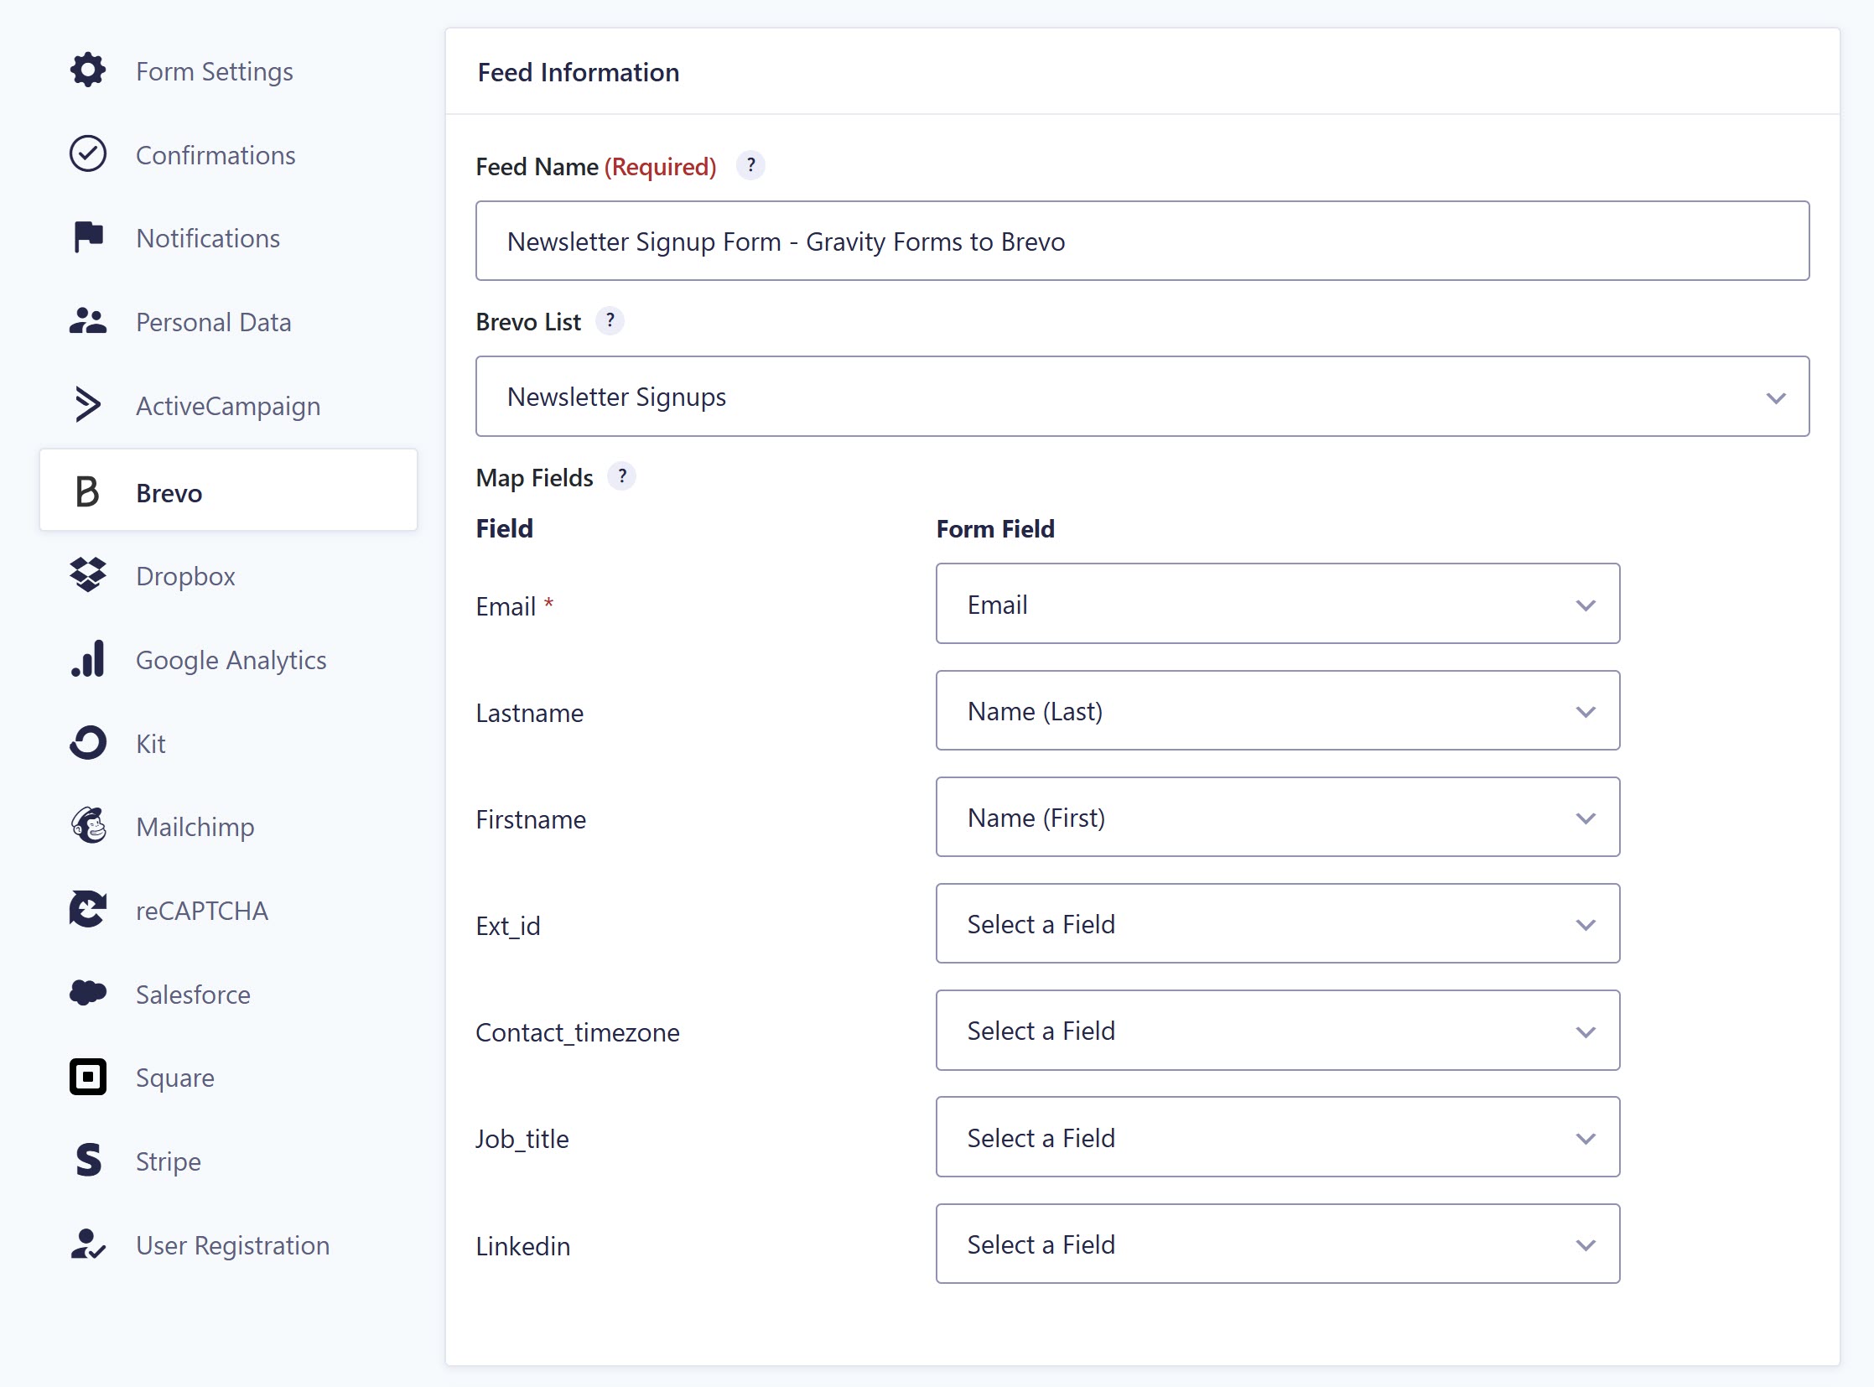1874x1387 pixels.
Task: Click the Notifications flag icon
Action: 87,237
